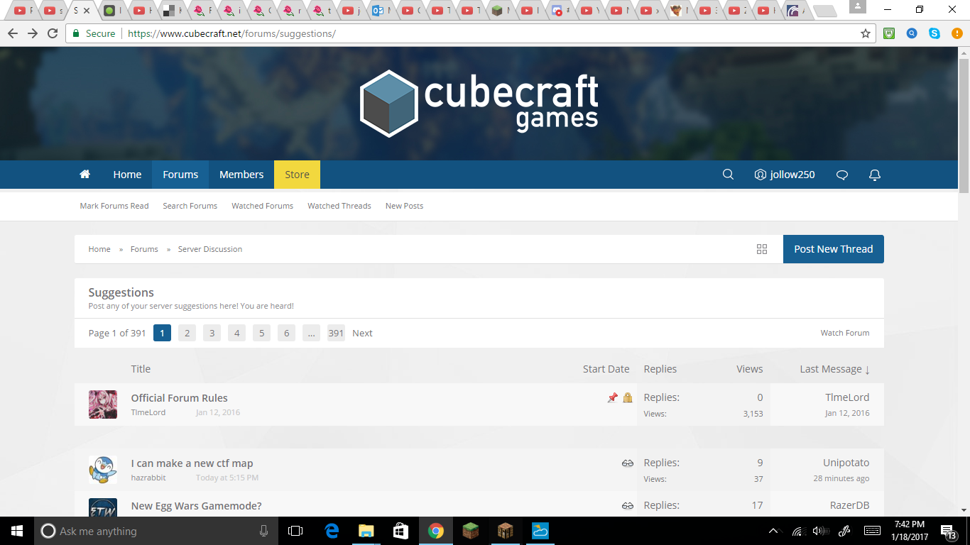Click Cortana Ask me anything search box
Screen dimensions: 970x545
156,531
